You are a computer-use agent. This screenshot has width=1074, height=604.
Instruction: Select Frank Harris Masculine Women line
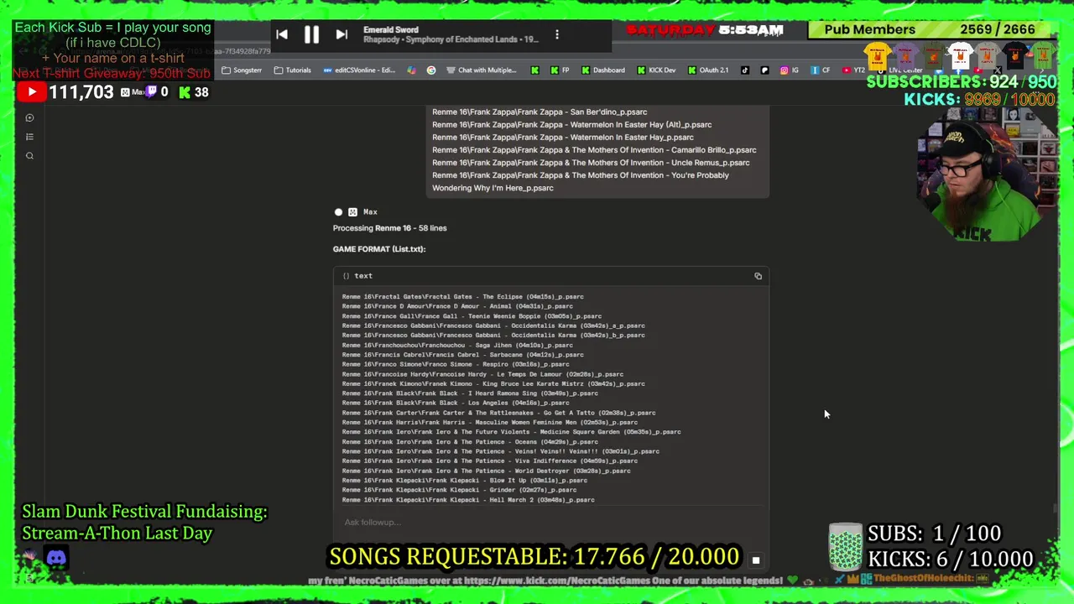tap(490, 422)
